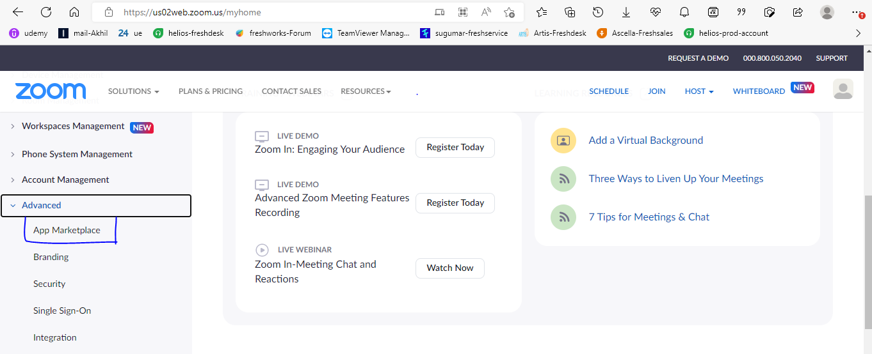Expand Account Management
This screenshot has width=872, height=354.
click(65, 180)
